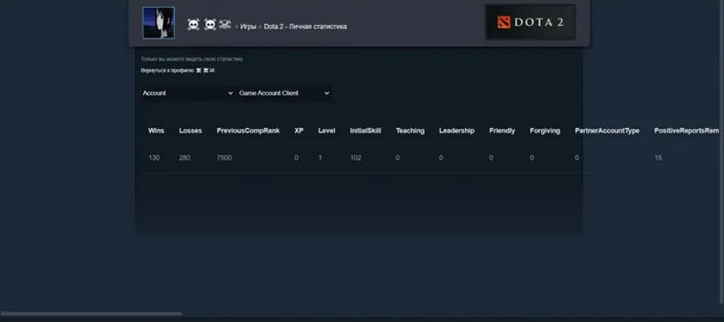Click the 7500 rank value cell
Screen dimensions: 724x322
(224, 158)
